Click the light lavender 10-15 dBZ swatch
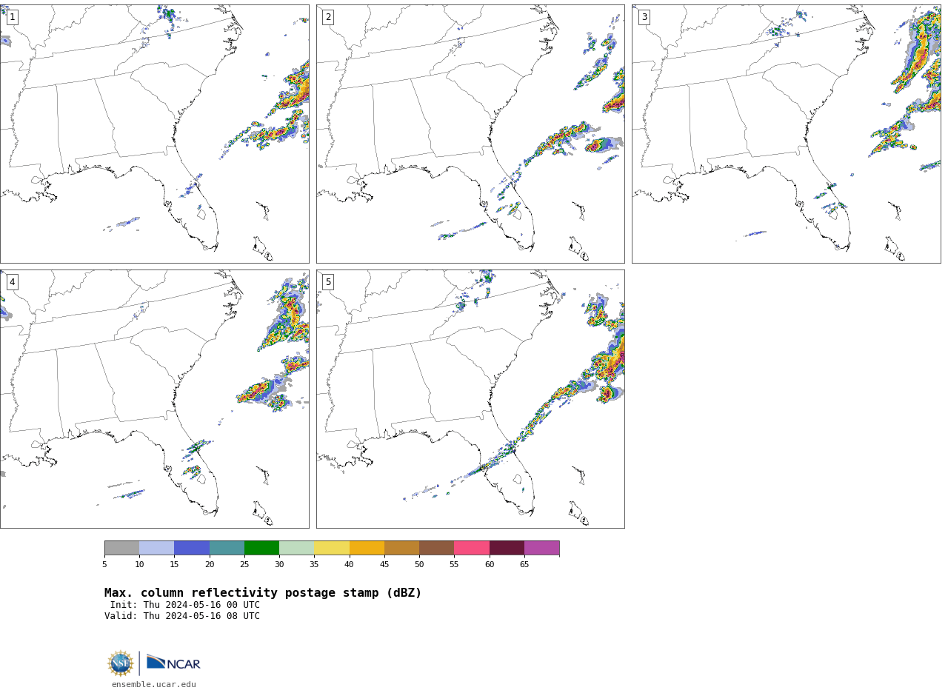 click(156, 548)
